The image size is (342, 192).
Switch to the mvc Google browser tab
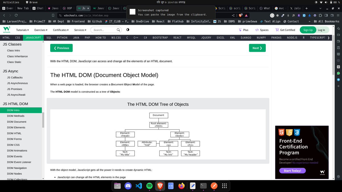pyautogui.click(x=280, y=8)
